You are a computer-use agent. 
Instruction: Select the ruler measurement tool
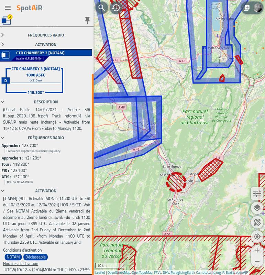pos(257,222)
